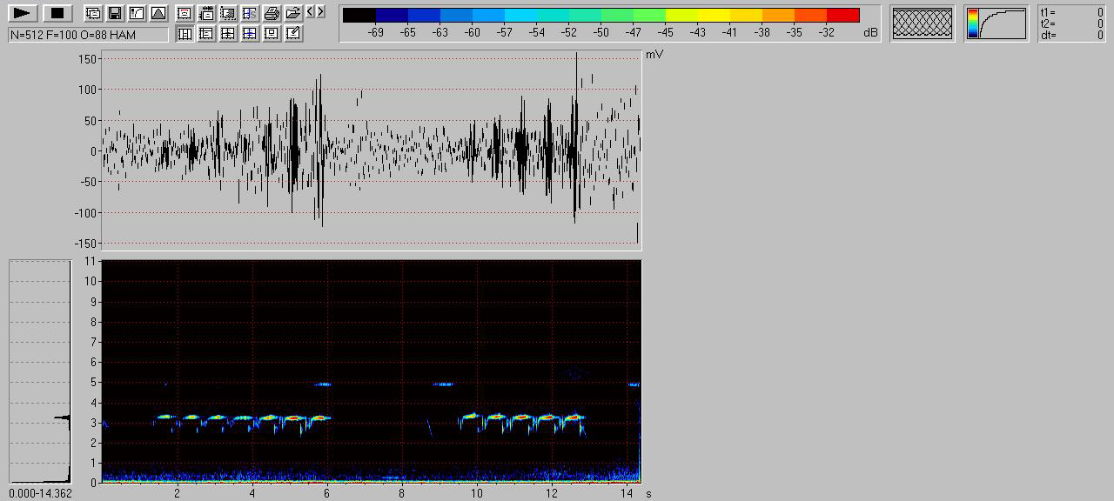Toggle the blue crosshair cursor button
This screenshot has width=1114, height=501.
click(x=250, y=33)
